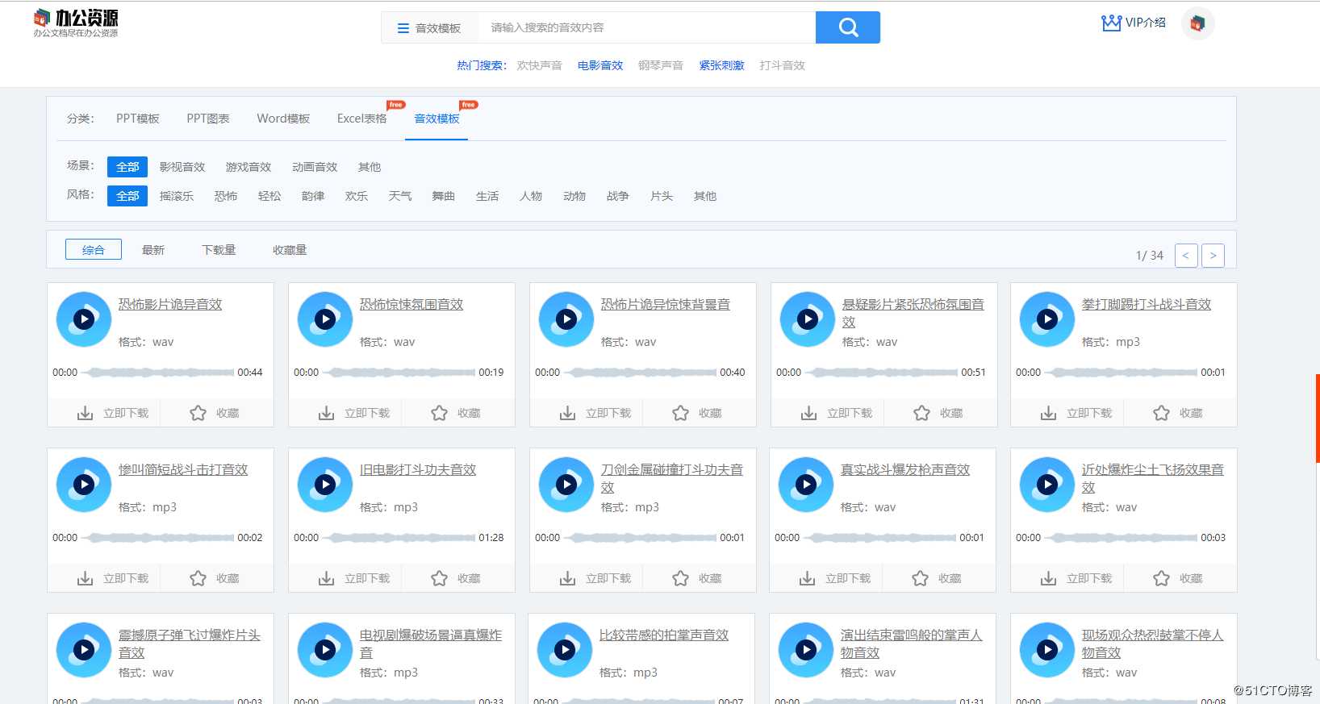The image size is (1320, 704).
Task: Click hot search link 钢琴声音
Action: tap(661, 65)
